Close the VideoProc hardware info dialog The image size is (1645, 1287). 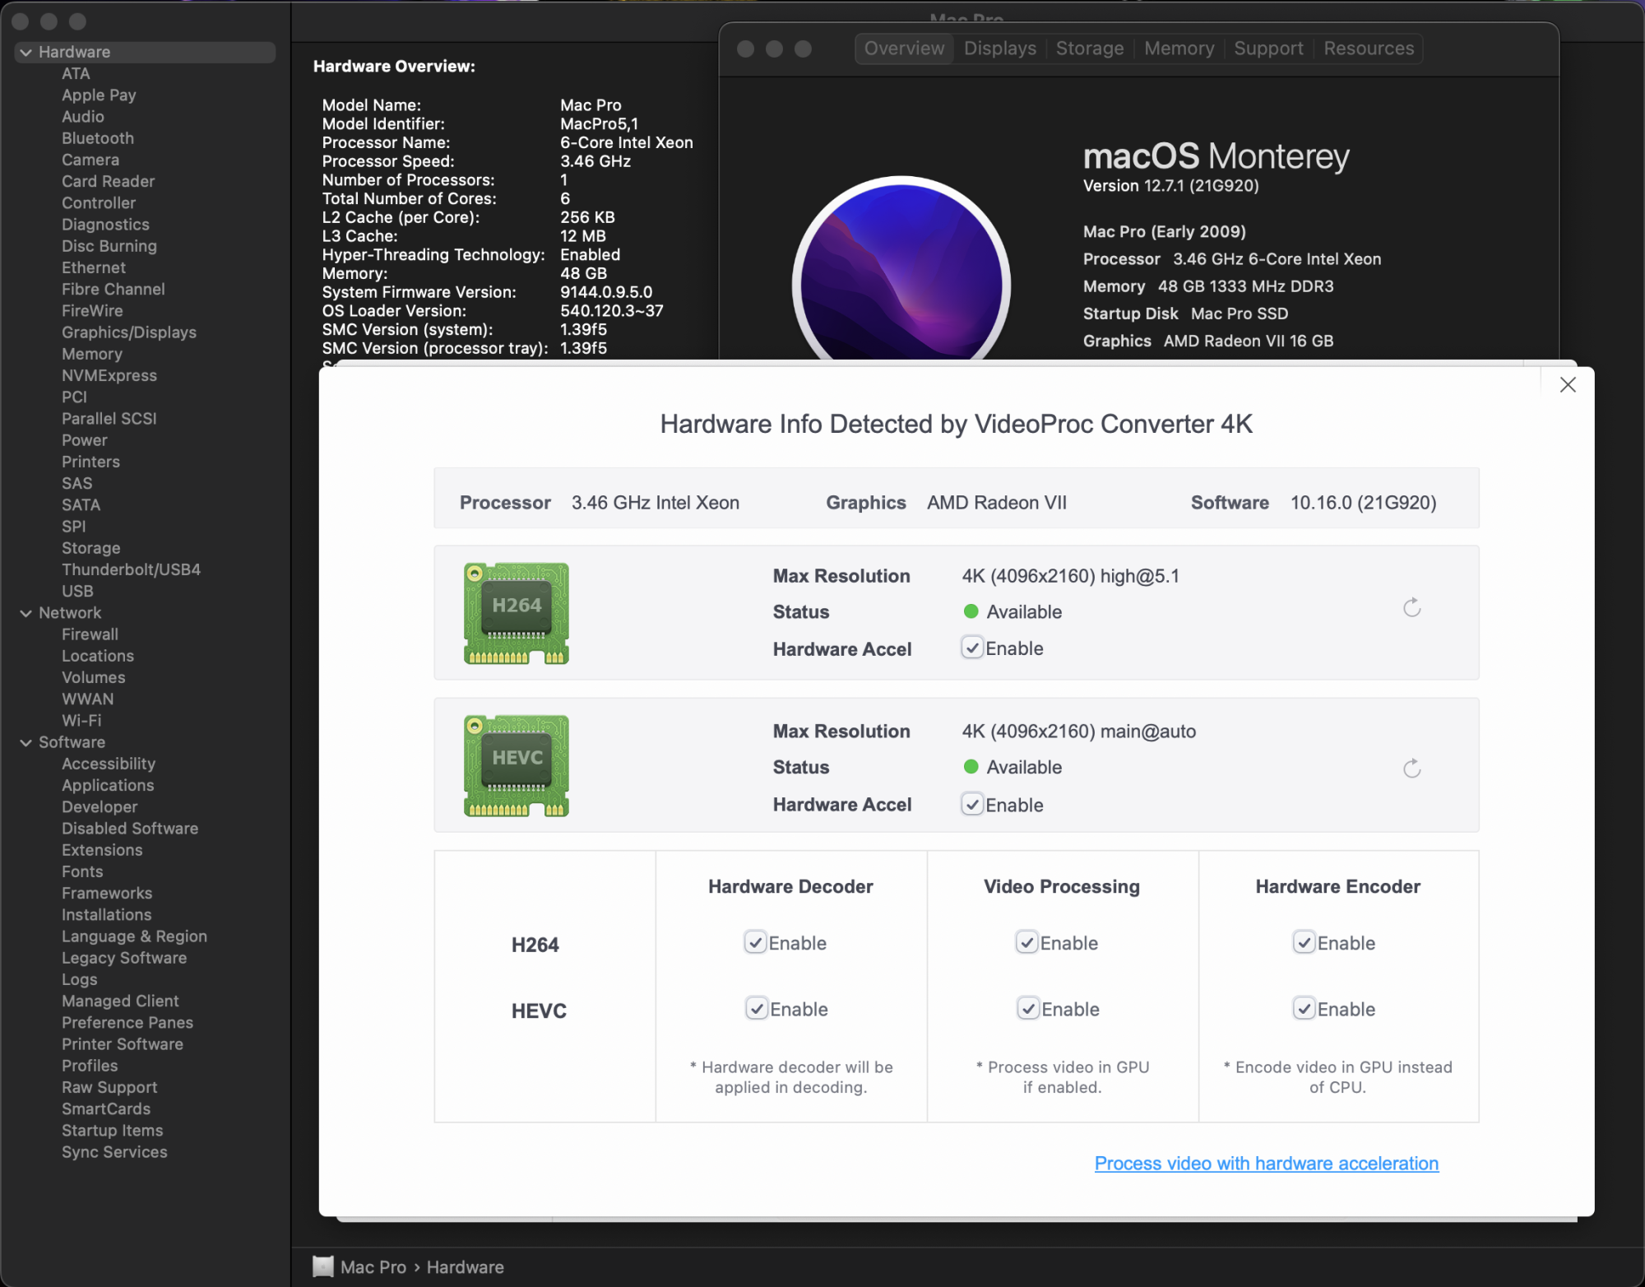[x=1568, y=385]
